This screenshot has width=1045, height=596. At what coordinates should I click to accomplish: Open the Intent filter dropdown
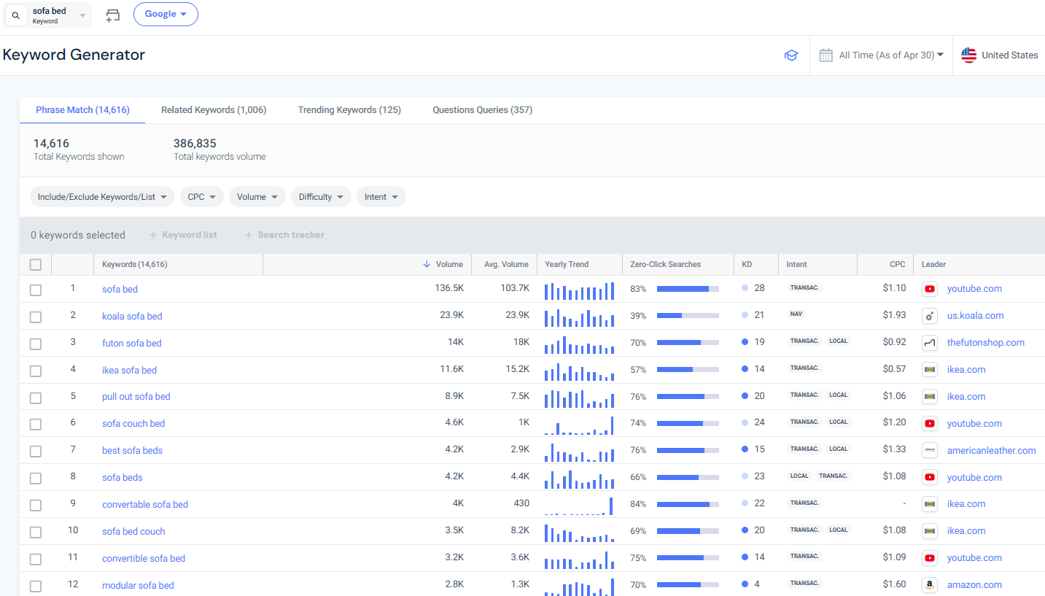381,197
